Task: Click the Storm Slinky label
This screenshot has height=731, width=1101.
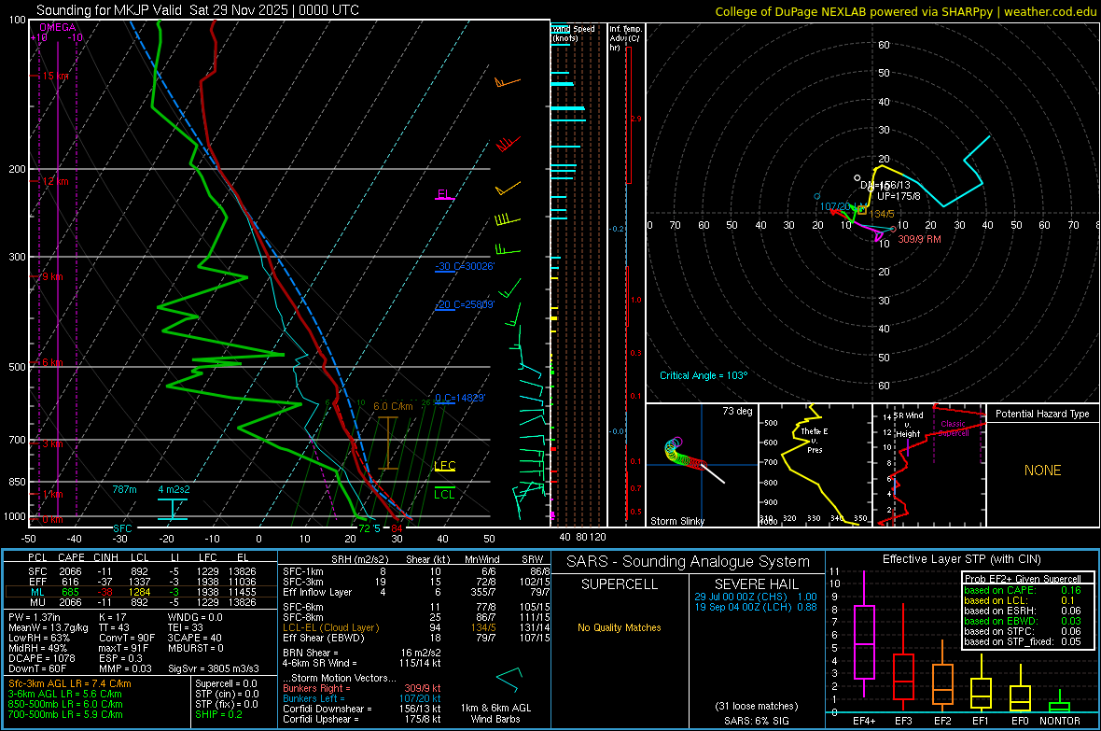Action: pyautogui.click(x=676, y=521)
